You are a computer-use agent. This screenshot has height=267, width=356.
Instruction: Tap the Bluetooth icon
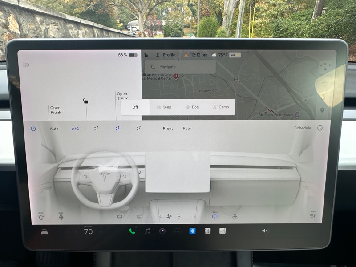pos(193,231)
